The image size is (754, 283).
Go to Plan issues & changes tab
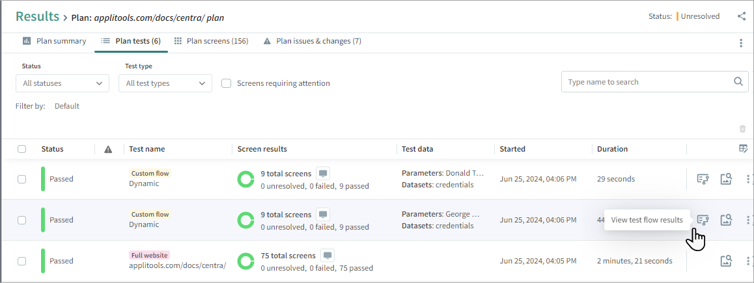coord(313,41)
